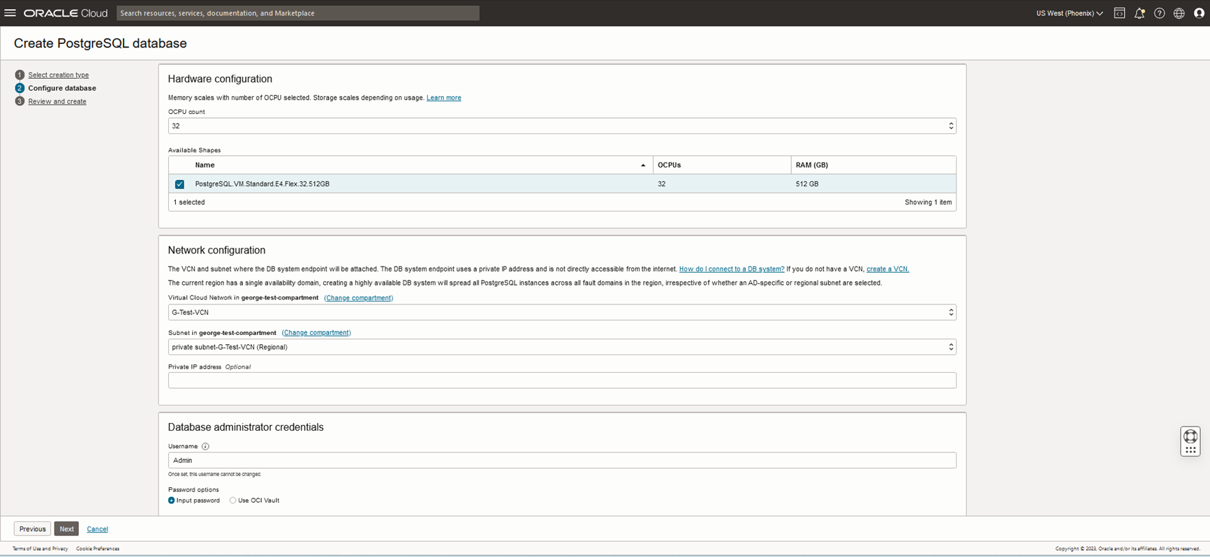Open the floating support lifebuoy widget

click(1190, 441)
